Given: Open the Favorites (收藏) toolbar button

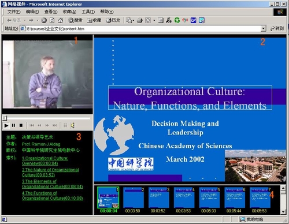Looking at the screenshot, I should coord(94,20).
